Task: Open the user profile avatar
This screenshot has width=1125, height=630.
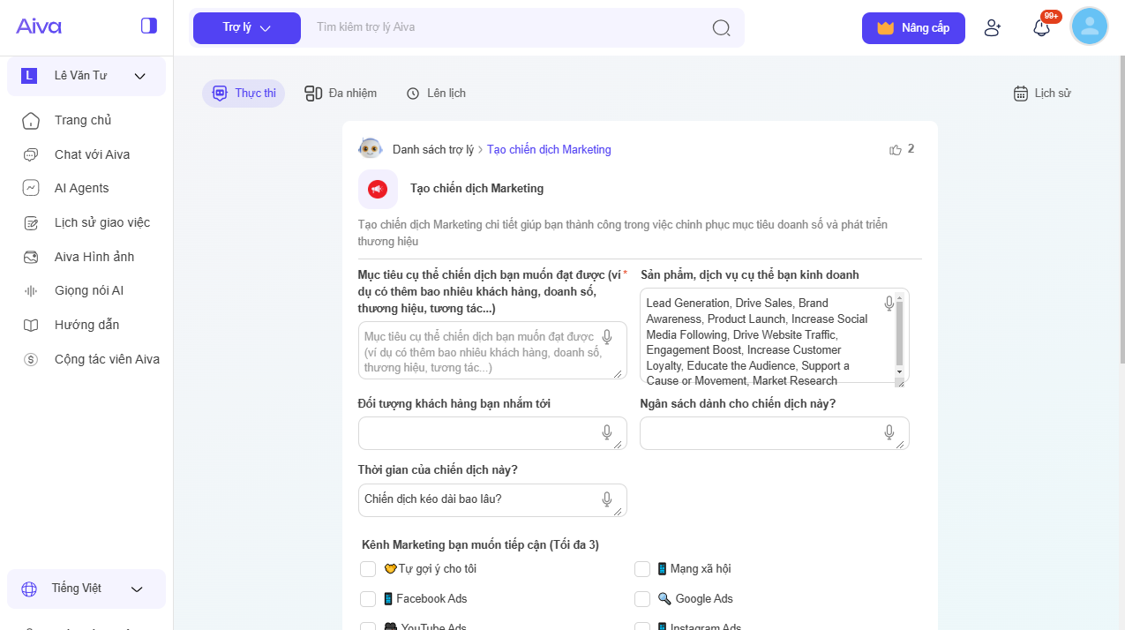Action: click(1089, 26)
